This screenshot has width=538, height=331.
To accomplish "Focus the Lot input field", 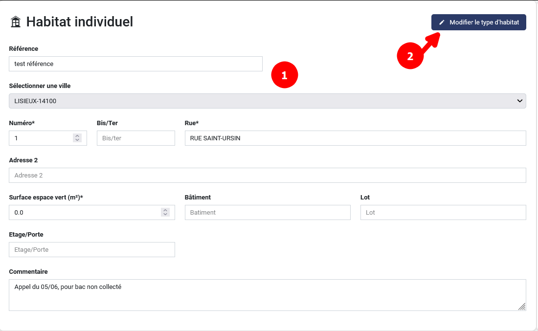I will coord(443,213).
